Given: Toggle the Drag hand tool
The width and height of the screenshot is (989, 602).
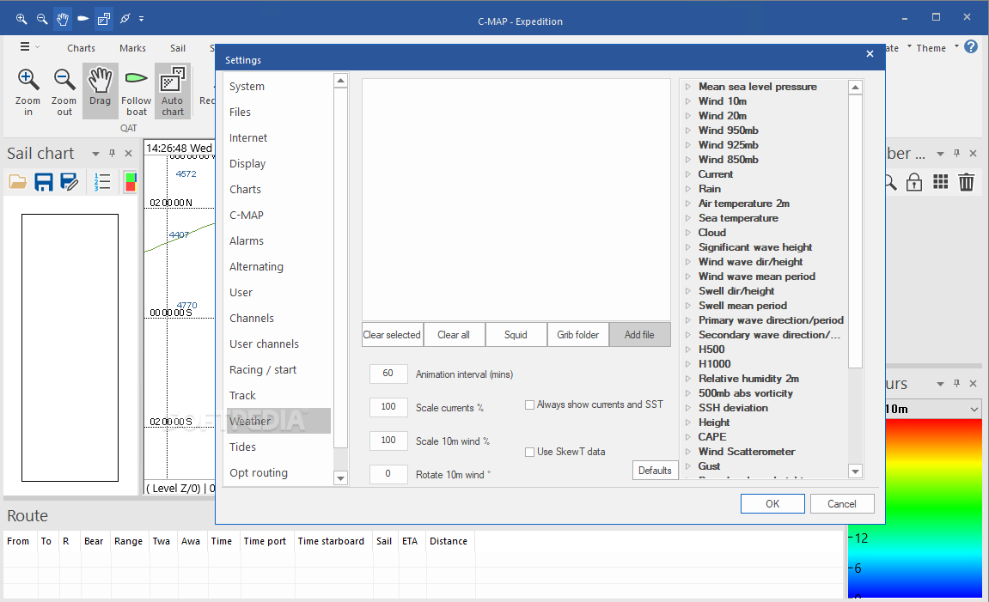Looking at the screenshot, I should point(100,91).
